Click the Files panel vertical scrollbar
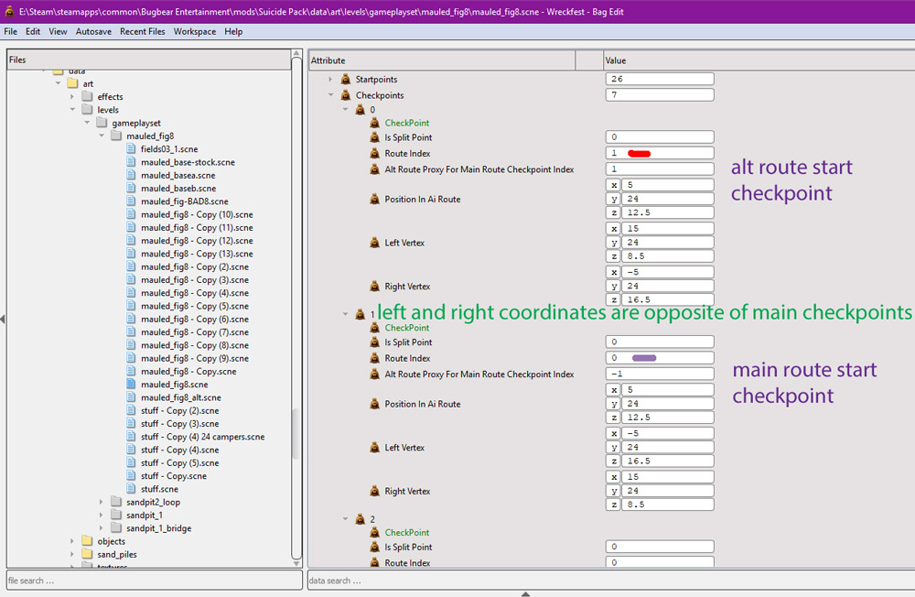Viewport: 915px width, 597px height. [x=296, y=309]
